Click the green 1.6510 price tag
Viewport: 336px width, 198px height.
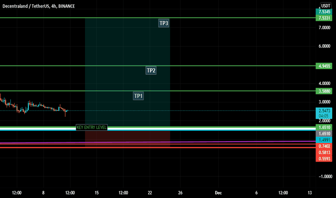(x=324, y=127)
